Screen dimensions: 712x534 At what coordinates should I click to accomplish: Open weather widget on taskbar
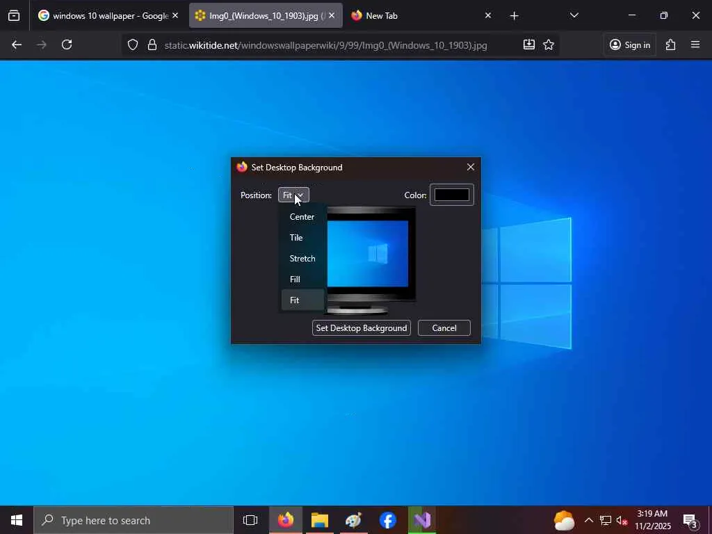tap(564, 520)
